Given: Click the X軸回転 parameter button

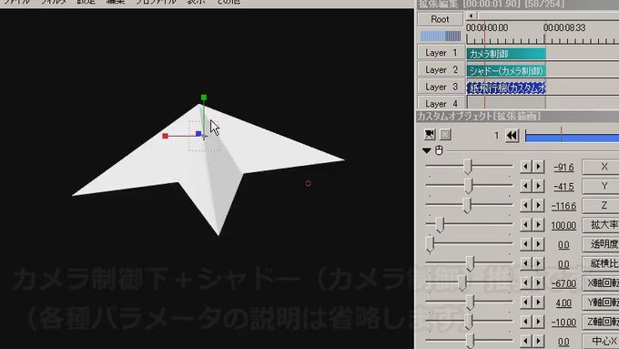Looking at the screenshot, I should tap(601, 282).
